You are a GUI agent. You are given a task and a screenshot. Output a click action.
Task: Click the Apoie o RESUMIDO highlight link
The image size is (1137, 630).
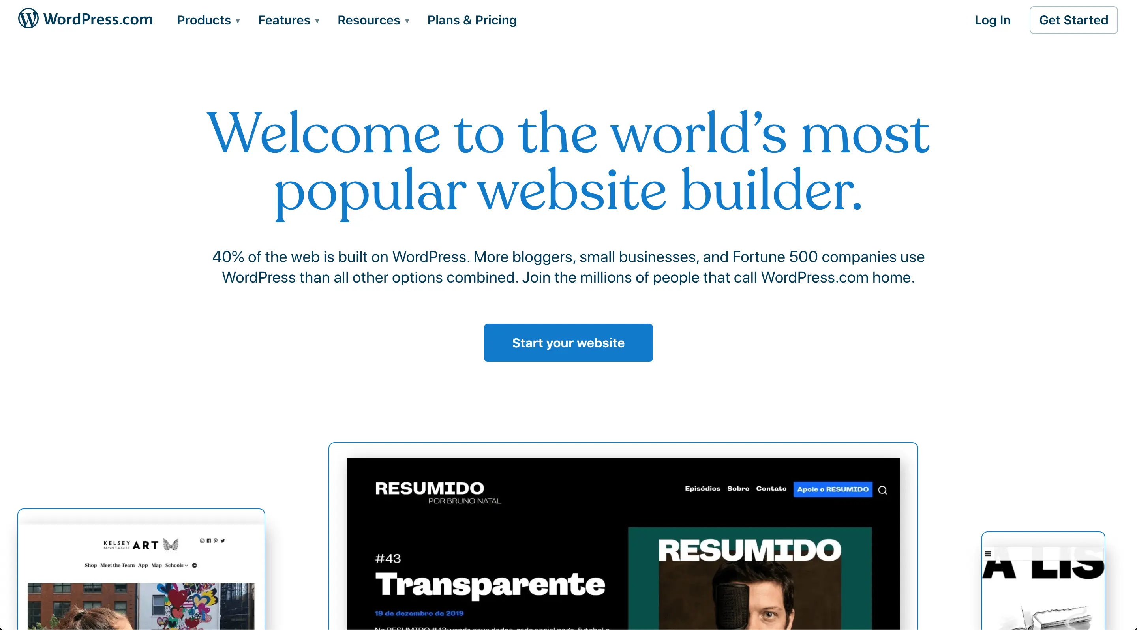coord(833,489)
